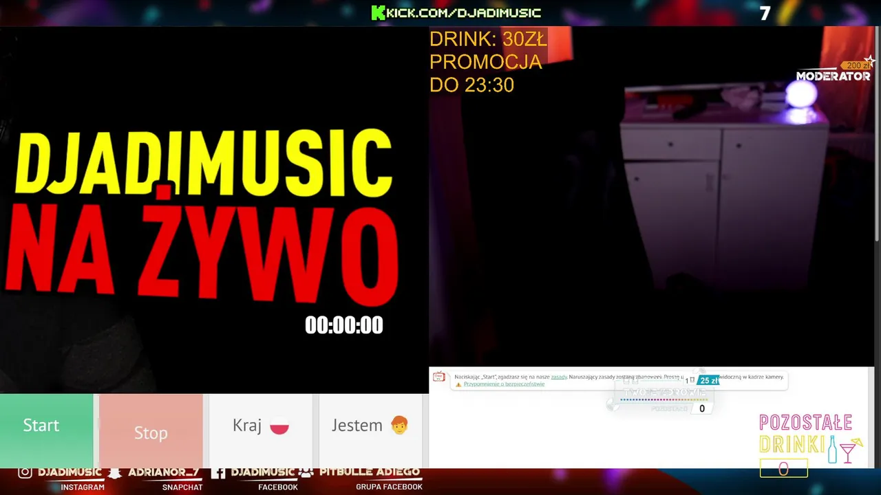The width and height of the screenshot is (881, 495).
Task: Click the yellow warning triangle icon
Action: (x=458, y=384)
